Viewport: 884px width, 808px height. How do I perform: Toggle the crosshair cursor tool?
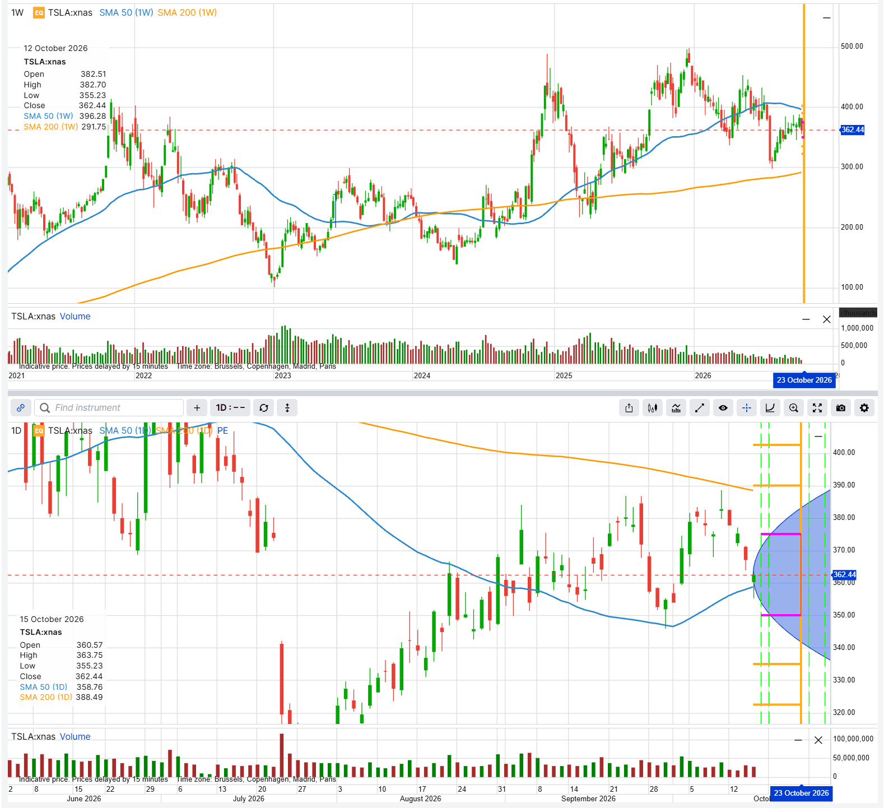(747, 408)
